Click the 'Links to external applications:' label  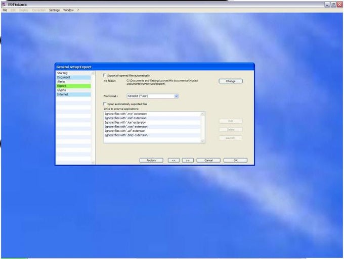[x=121, y=109]
